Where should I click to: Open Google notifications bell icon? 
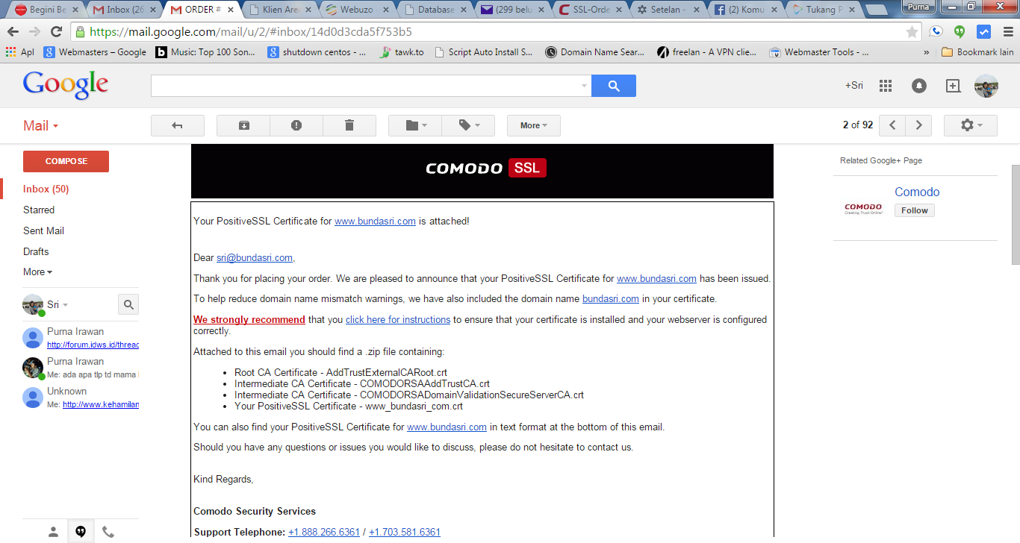point(919,86)
